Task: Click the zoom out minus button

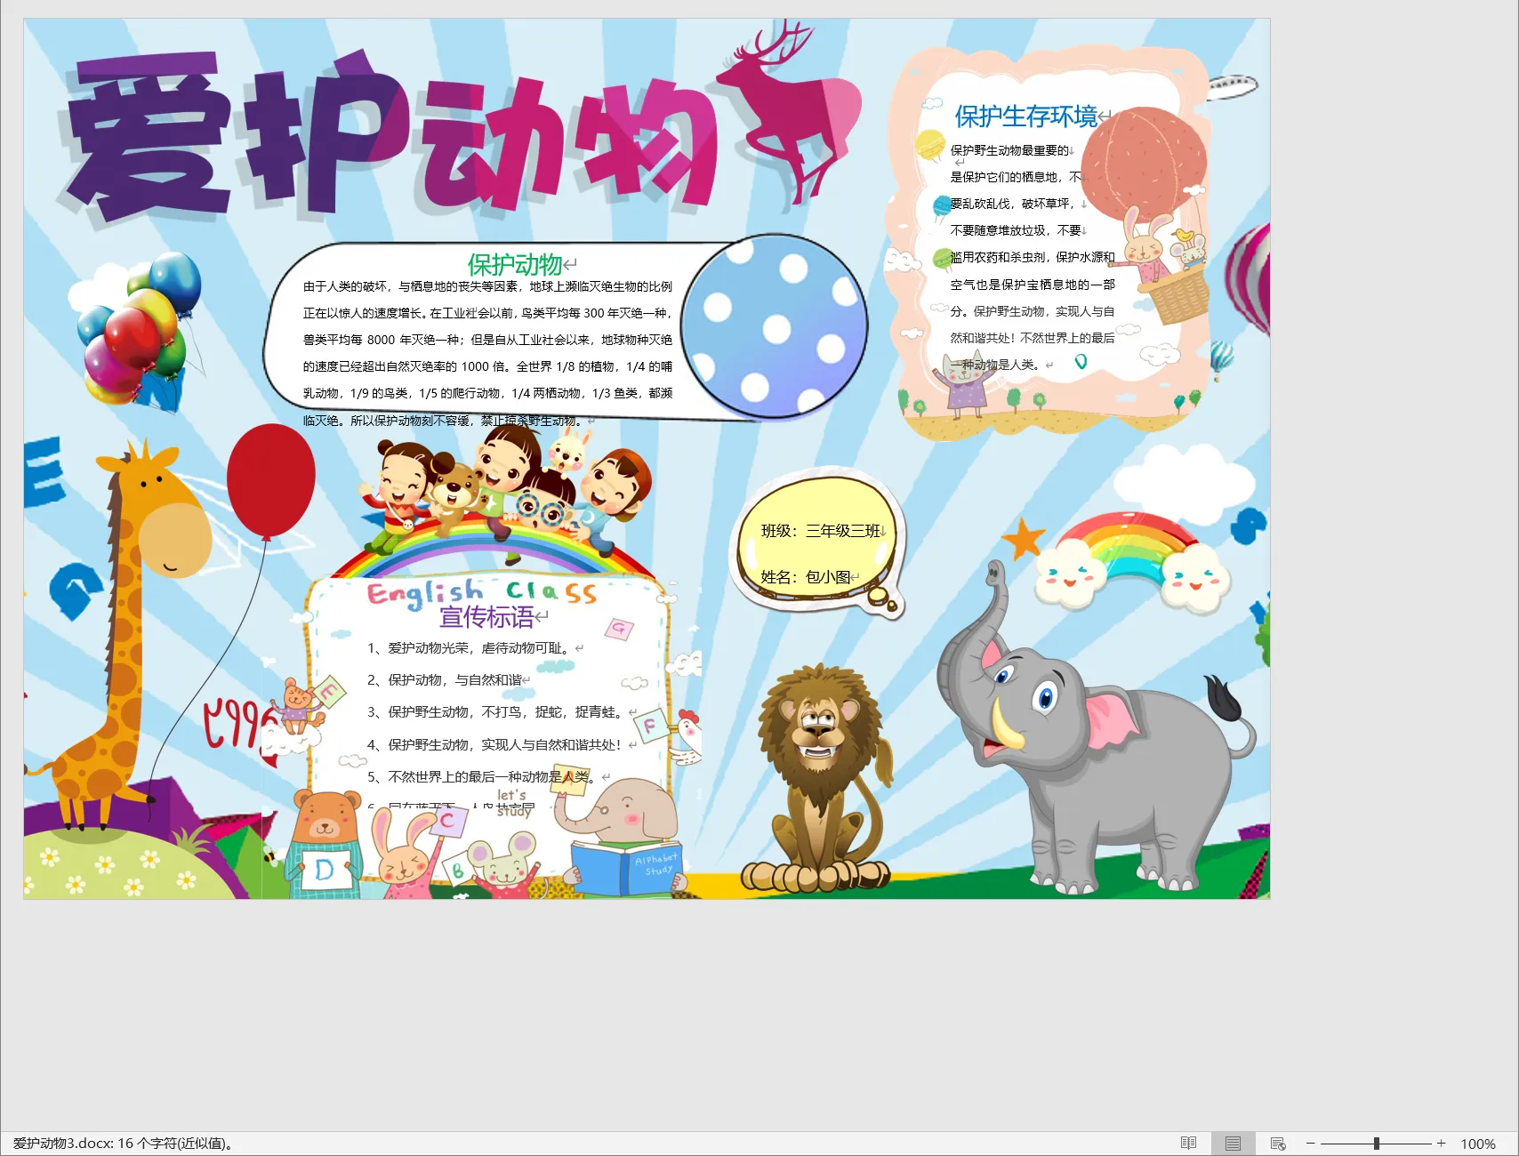Action: (x=1310, y=1144)
